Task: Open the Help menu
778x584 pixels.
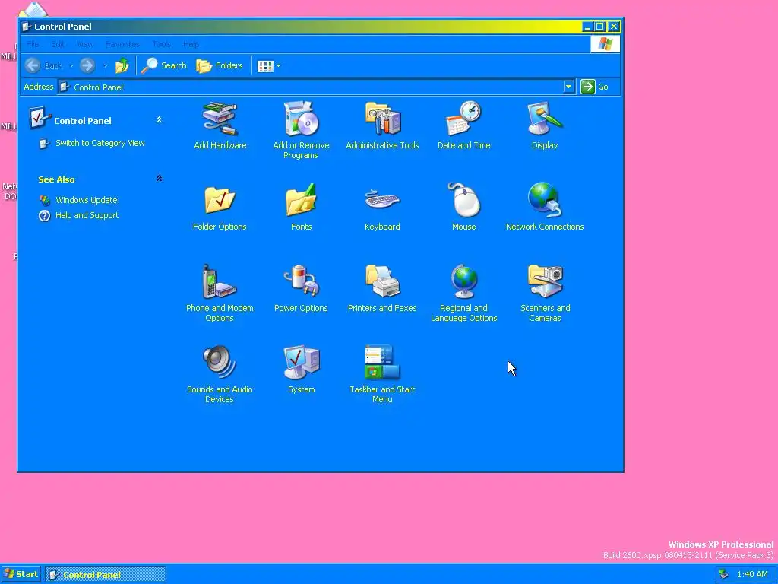Action: click(191, 44)
